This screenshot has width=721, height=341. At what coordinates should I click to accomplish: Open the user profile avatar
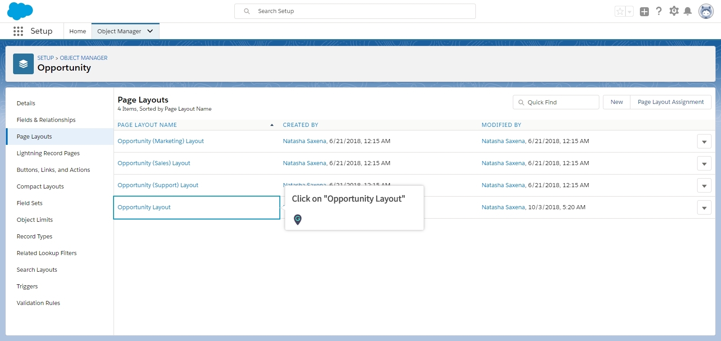pos(706,11)
